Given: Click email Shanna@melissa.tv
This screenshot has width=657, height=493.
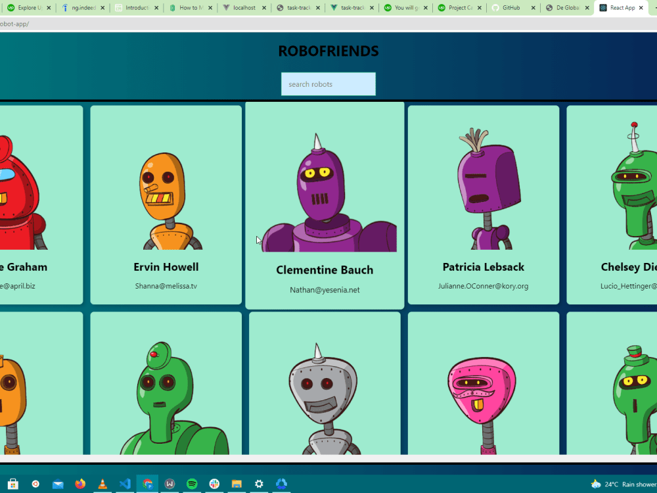Looking at the screenshot, I should point(166,286).
